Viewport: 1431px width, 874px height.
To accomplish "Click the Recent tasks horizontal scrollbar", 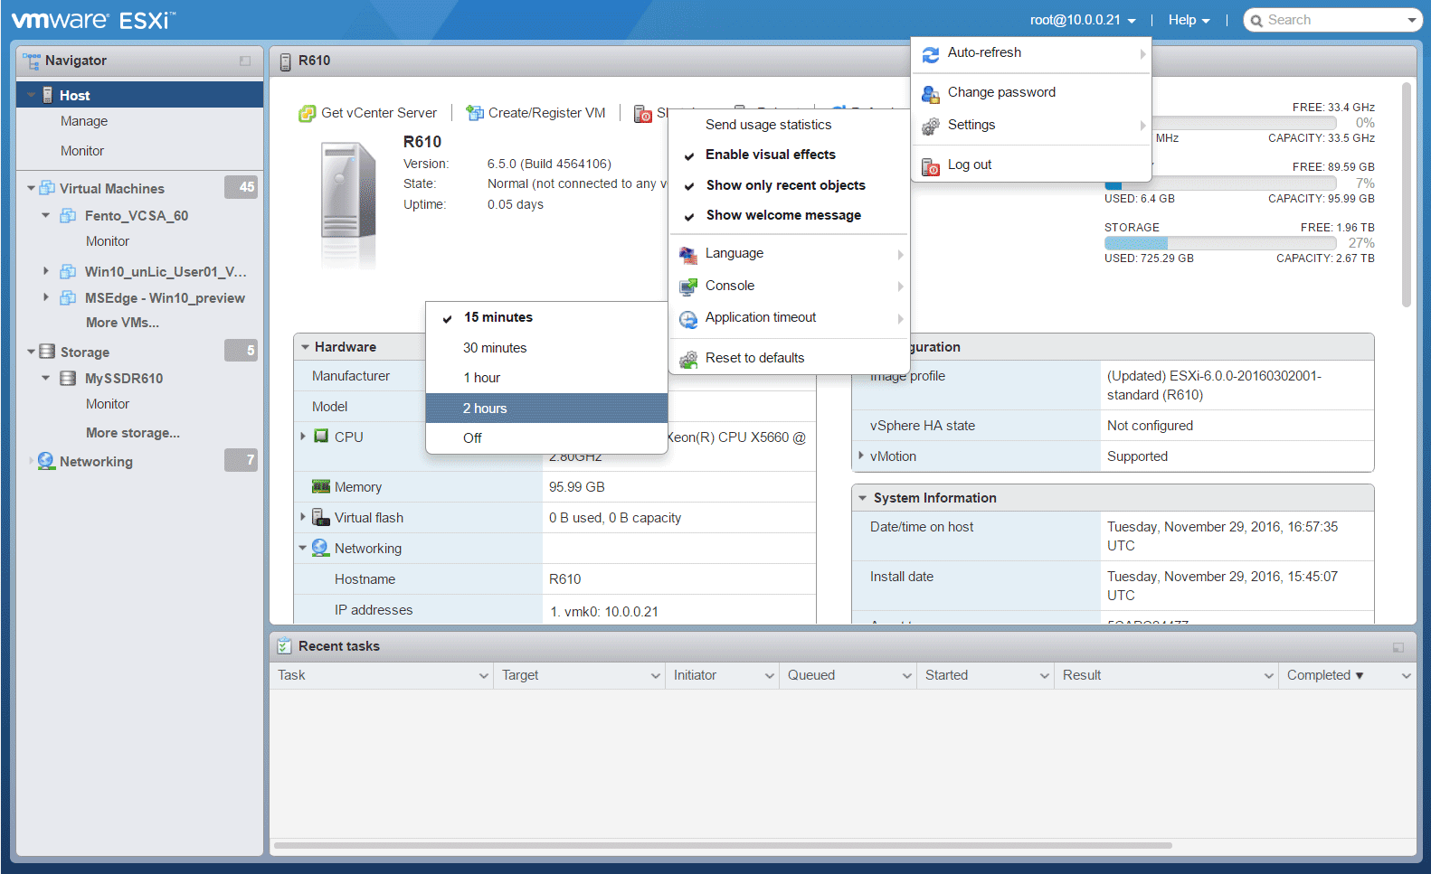I will pos(723,846).
